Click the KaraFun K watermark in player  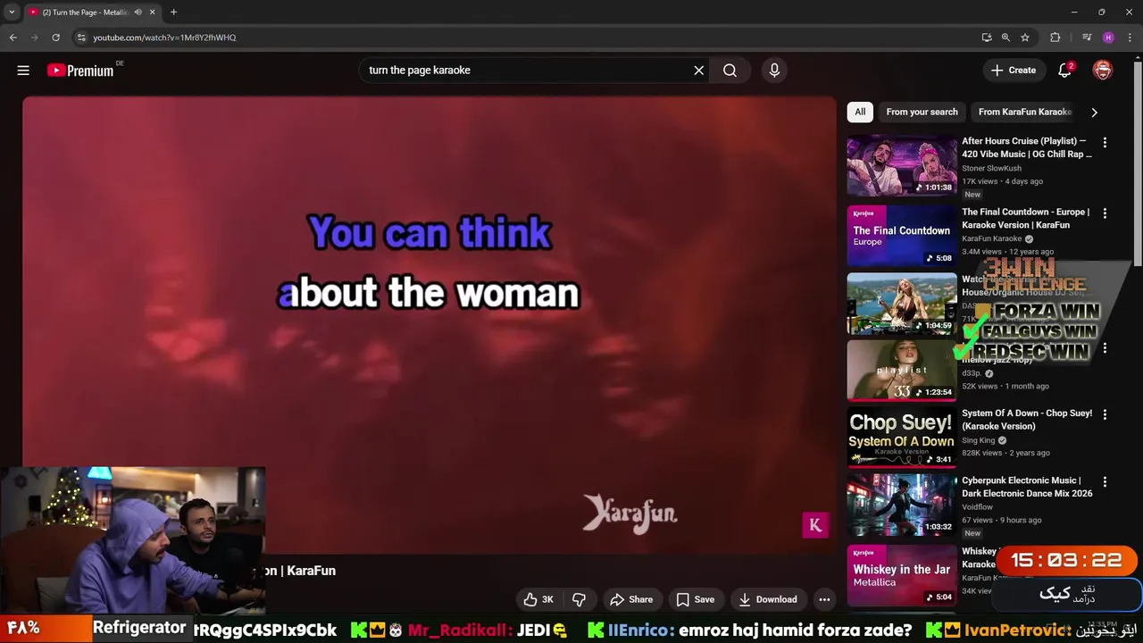click(815, 525)
